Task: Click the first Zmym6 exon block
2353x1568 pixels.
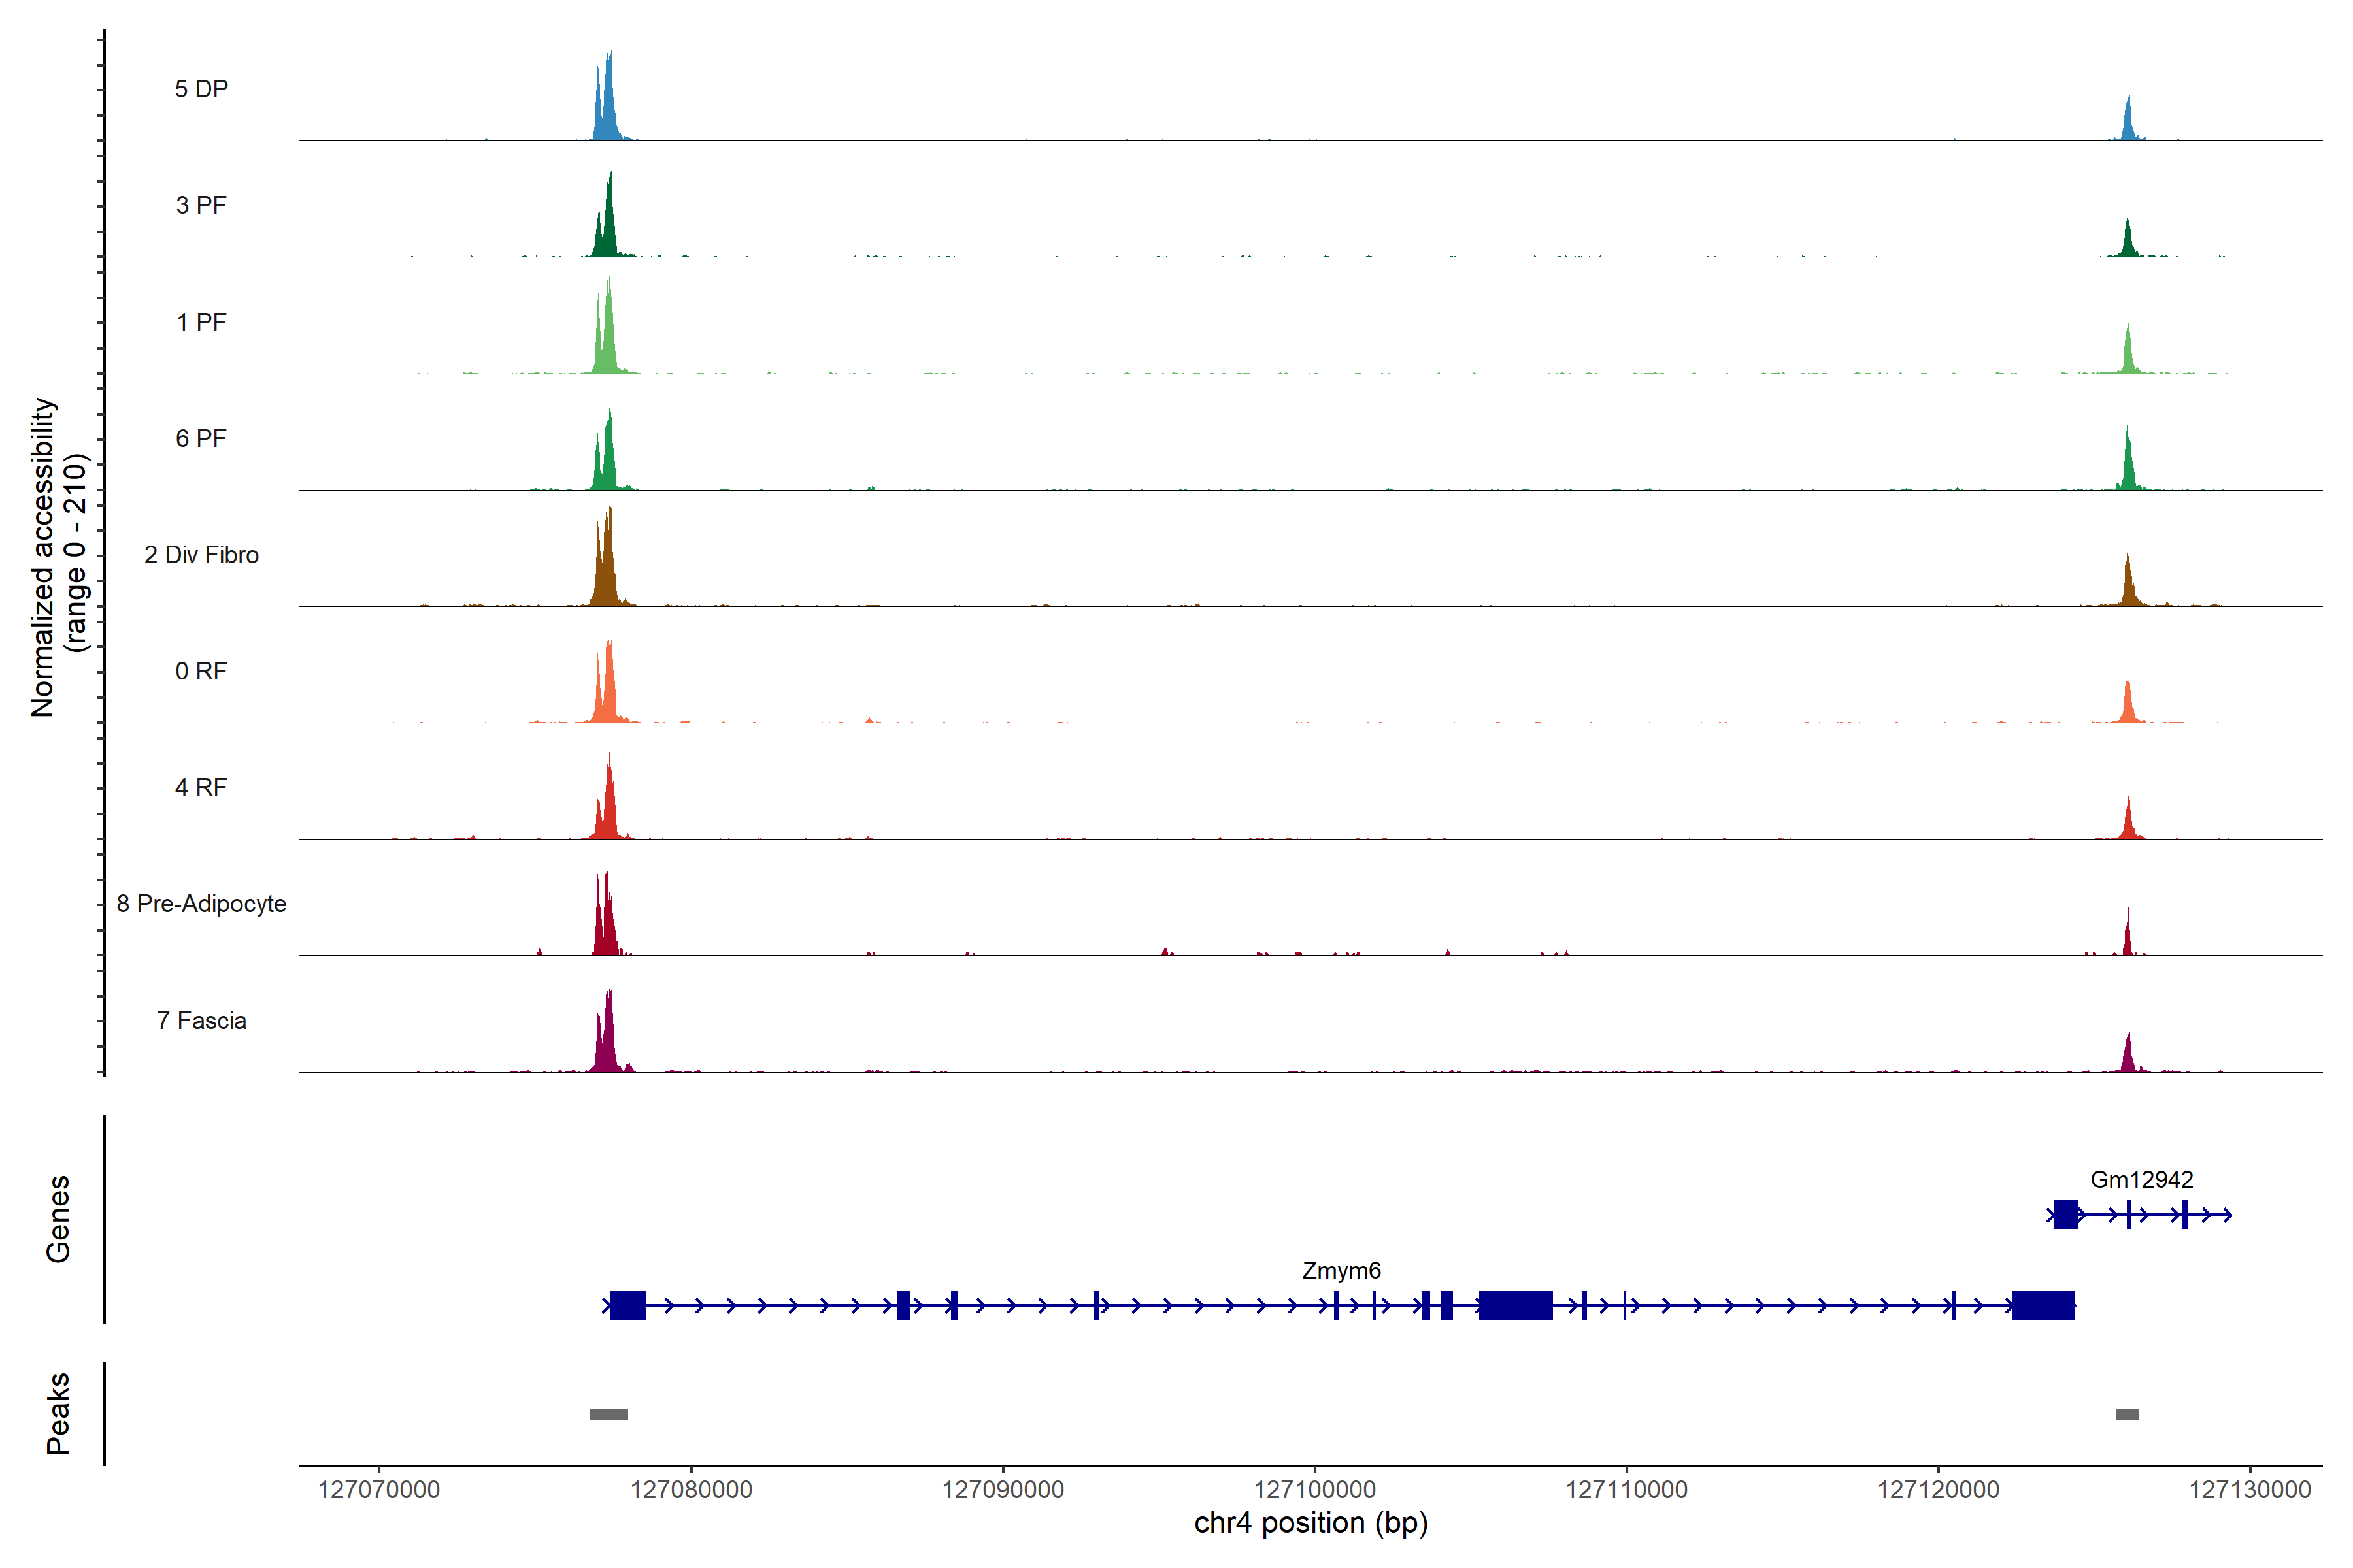Action: point(627,1305)
